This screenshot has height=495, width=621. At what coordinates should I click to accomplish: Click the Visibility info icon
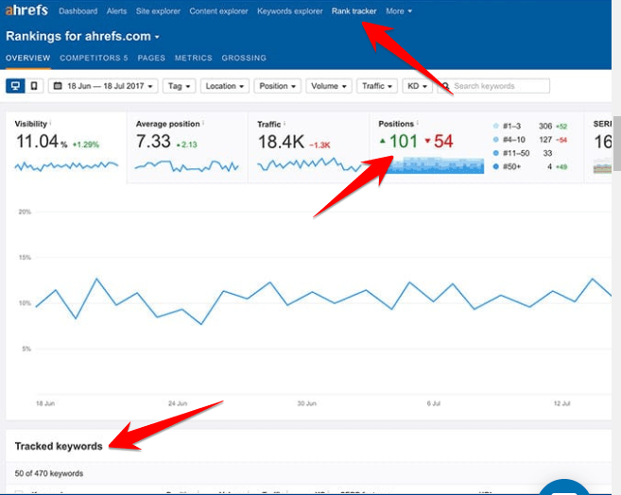tap(50, 123)
